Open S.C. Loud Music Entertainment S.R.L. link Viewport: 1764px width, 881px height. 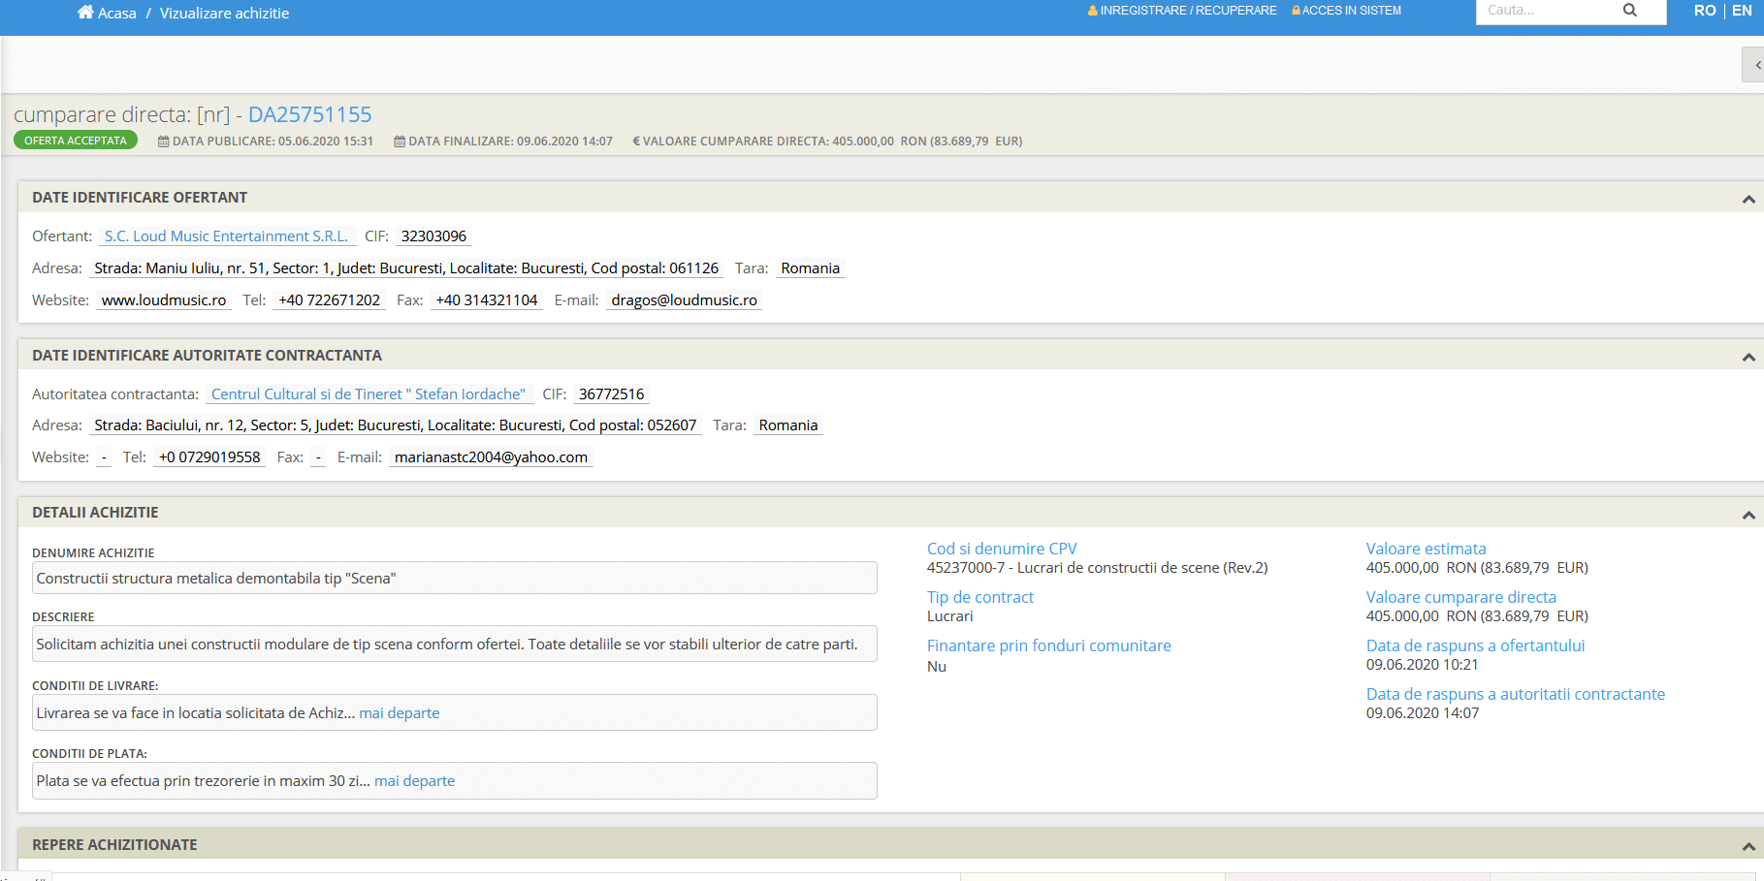click(x=226, y=236)
